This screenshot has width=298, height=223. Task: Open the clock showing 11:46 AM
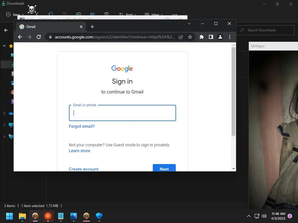click(278, 216)
